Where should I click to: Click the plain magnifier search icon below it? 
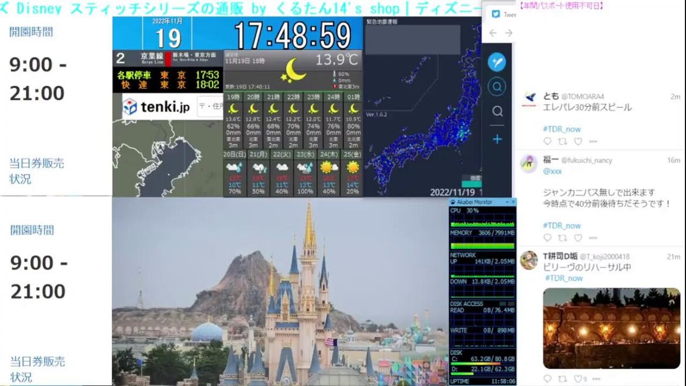[x=496, y=111]
